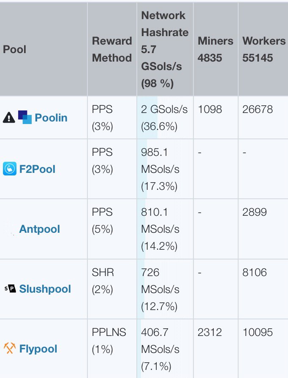Image resolution: width=288 pixels, height=378 pixels.
Task: Open the Slushpool pool link
Action: click(45, 289)
